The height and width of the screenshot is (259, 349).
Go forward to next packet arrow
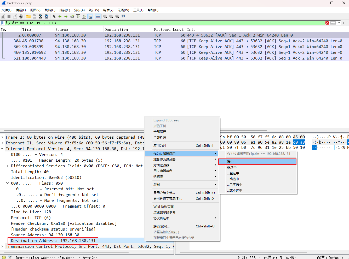pos(66,16)
